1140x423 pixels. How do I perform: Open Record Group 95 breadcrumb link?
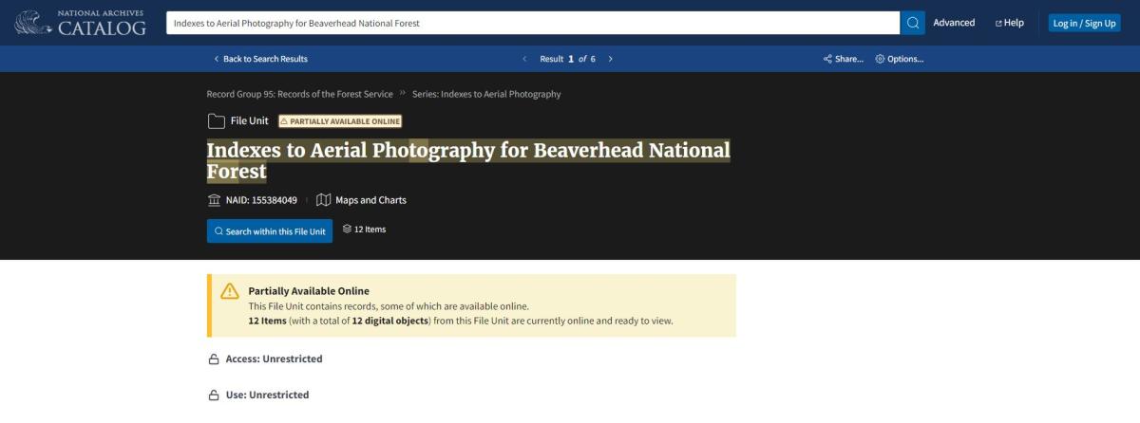(299, 94)
